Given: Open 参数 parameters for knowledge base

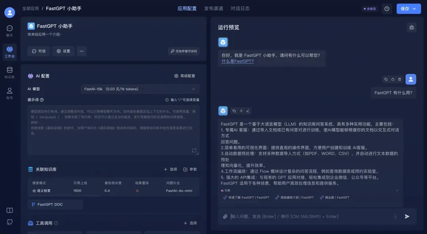Looking at the screenshot, I should 190,170.
